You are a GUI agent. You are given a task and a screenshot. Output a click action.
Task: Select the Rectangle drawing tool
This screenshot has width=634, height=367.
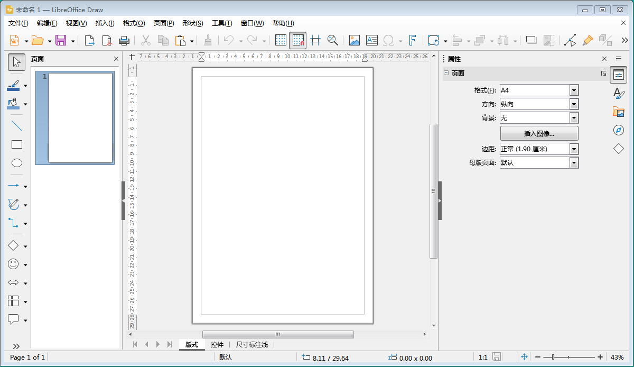point(17,144)
